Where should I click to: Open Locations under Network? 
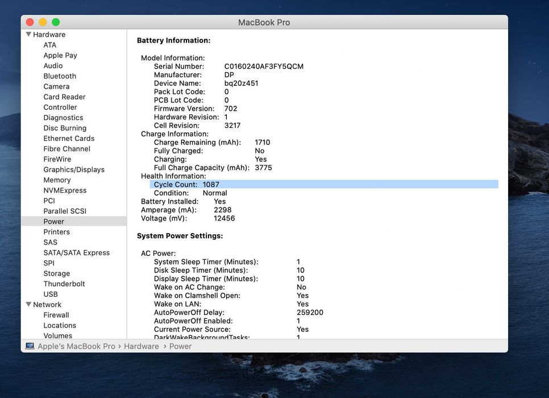pyautogui.click(x=60, y=325)
